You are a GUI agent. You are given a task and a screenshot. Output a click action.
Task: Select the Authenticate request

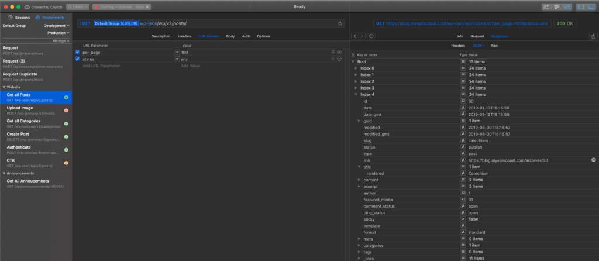click(36, 150)
